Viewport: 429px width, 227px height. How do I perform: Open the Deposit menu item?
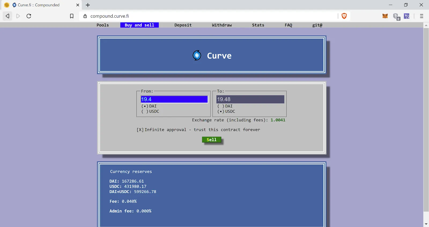point(183,25)
